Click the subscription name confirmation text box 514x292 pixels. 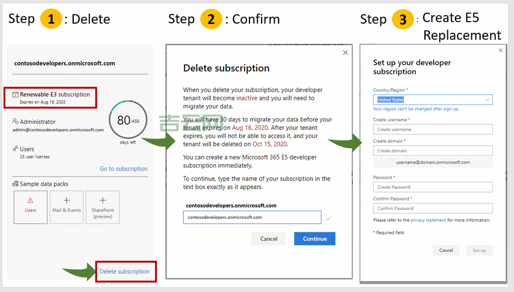tap(252, 217)
